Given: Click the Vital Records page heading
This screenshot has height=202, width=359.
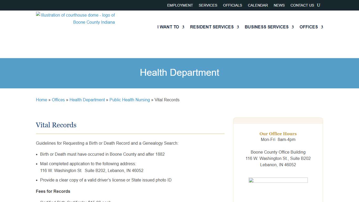Looking at the screenshot, I should (x=56, y=125).
